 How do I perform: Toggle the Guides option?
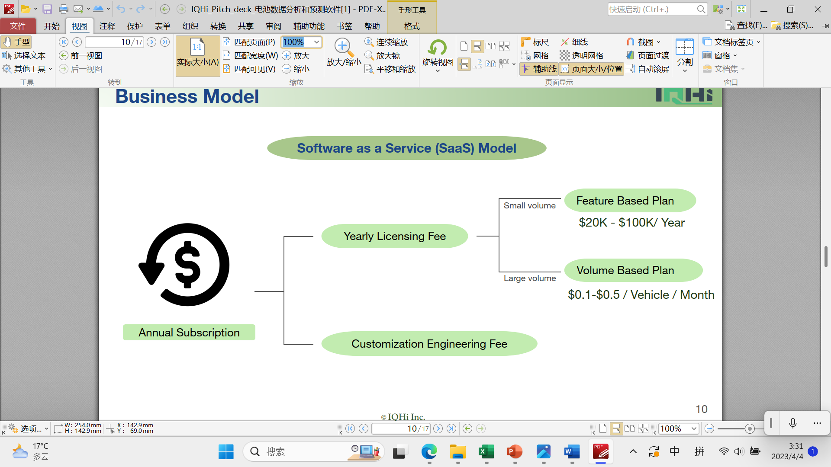pyautogui.click(x=539, y=69)
